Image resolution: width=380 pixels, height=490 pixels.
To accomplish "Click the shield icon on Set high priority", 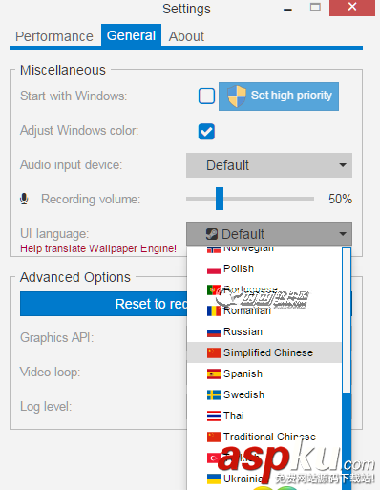I will tap(236, 96).
